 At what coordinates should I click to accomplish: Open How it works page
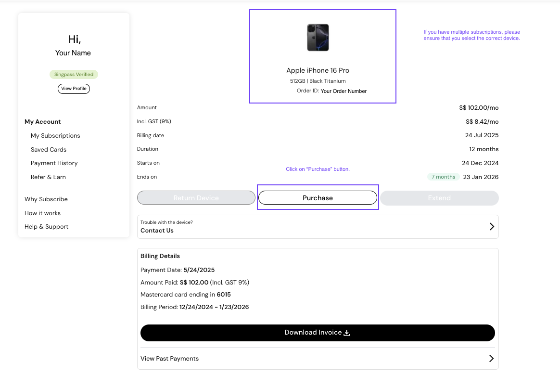click(x=42, y=213)
